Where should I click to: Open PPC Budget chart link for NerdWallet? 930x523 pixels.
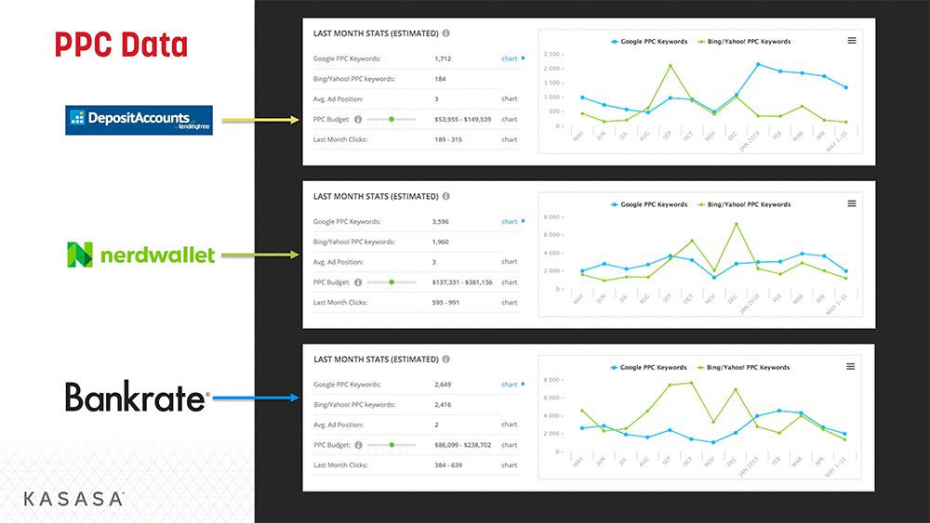click(510, 282)
